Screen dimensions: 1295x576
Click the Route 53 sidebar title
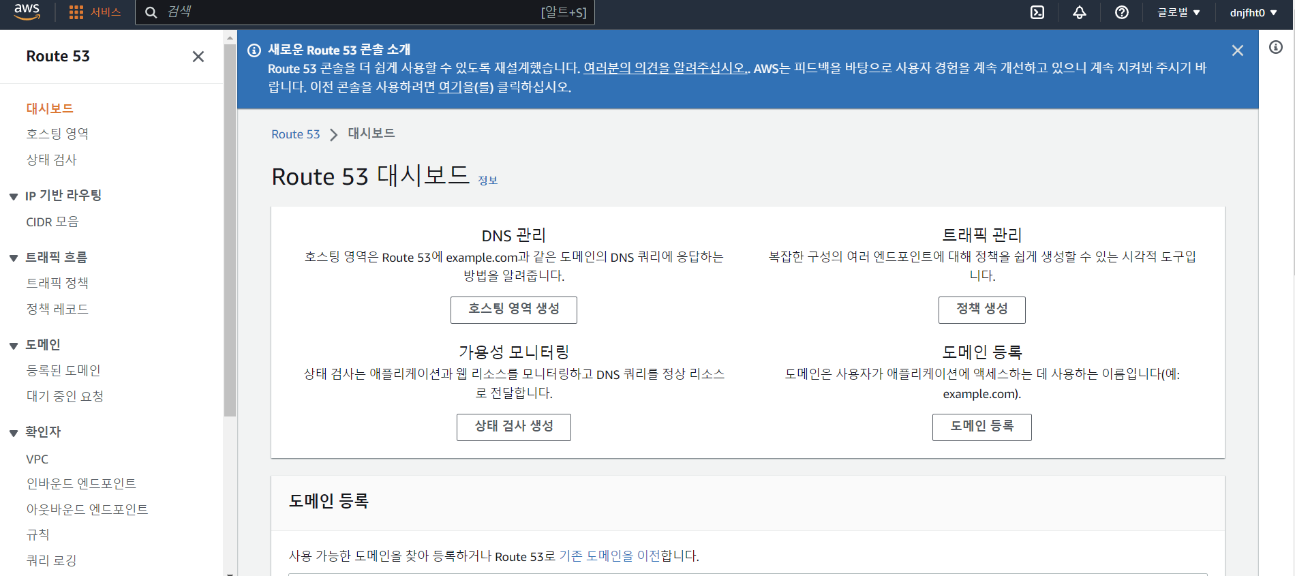[x=58, y=57]
